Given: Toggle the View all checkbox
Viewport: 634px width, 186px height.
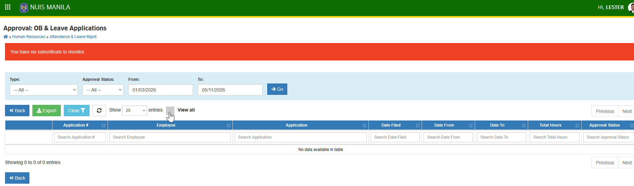Looking at the screenshot, I should tap(170, 111).
